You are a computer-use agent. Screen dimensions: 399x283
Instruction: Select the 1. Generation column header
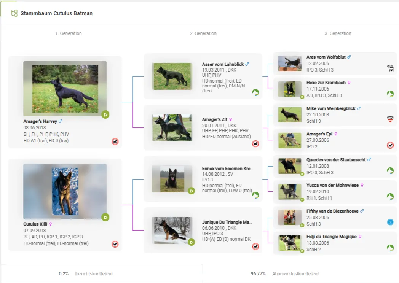pos(69,33)
